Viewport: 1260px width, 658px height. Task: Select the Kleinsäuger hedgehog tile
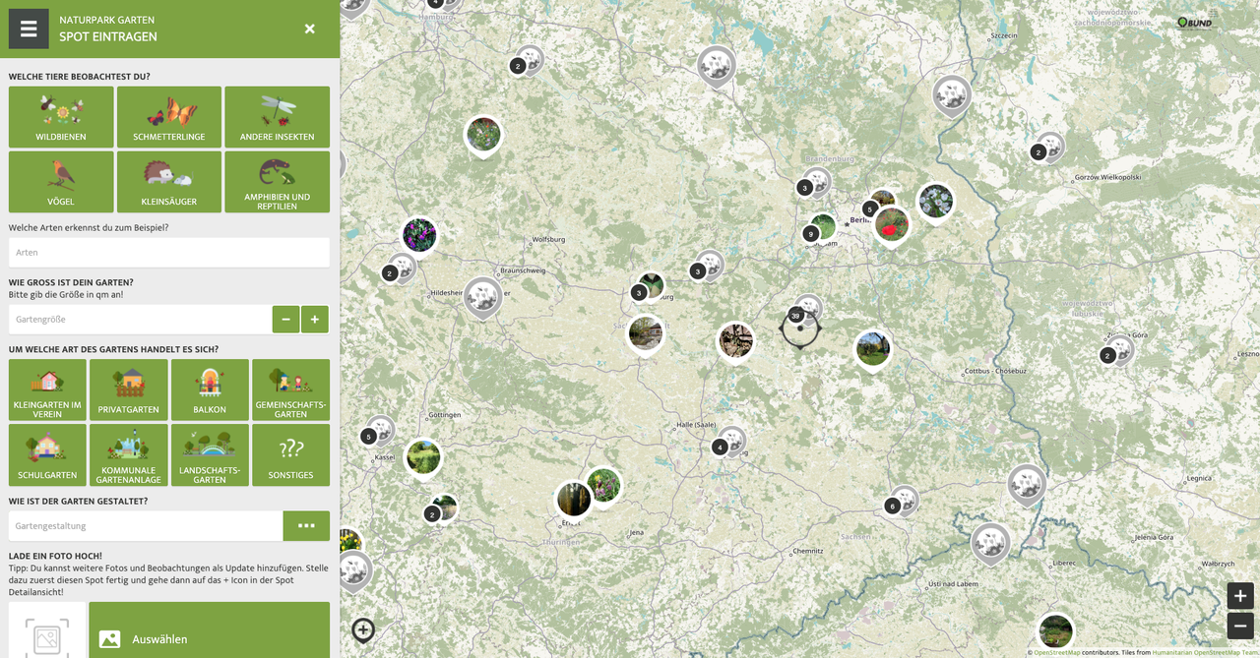[x=169, y=182]
